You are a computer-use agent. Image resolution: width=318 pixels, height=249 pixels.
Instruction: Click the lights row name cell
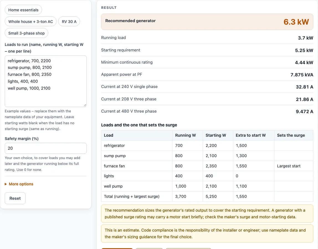pos(137,176)
